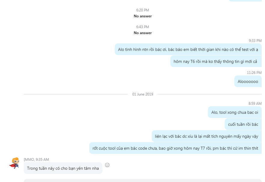Click the 11:26 PM timestamp
The height and width of the screenshot is (182, 265).
pos(254,73)
